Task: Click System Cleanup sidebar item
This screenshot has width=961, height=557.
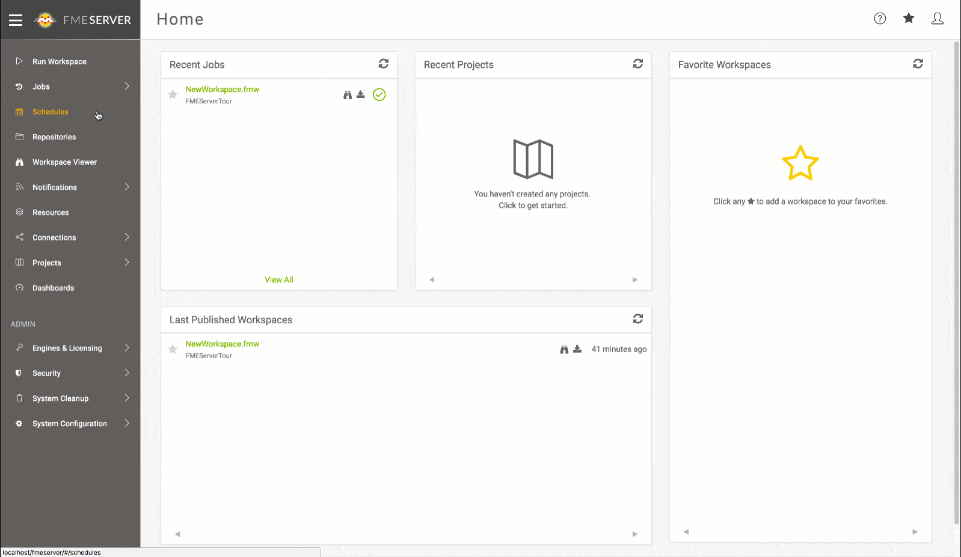Action: [x=60, y=398]
